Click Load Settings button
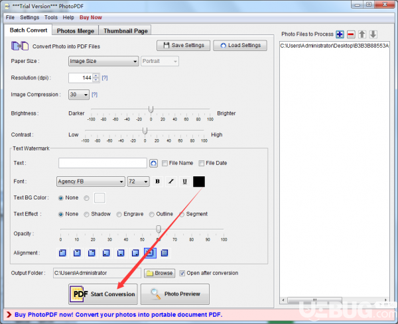The image size is (398, 324). (240, 45)
